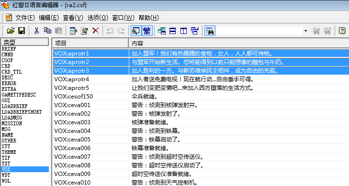This screenshot has width=349, height=186.
Task: Toggle the Find binoculars toolbar button
Action: tap(210, 31)
